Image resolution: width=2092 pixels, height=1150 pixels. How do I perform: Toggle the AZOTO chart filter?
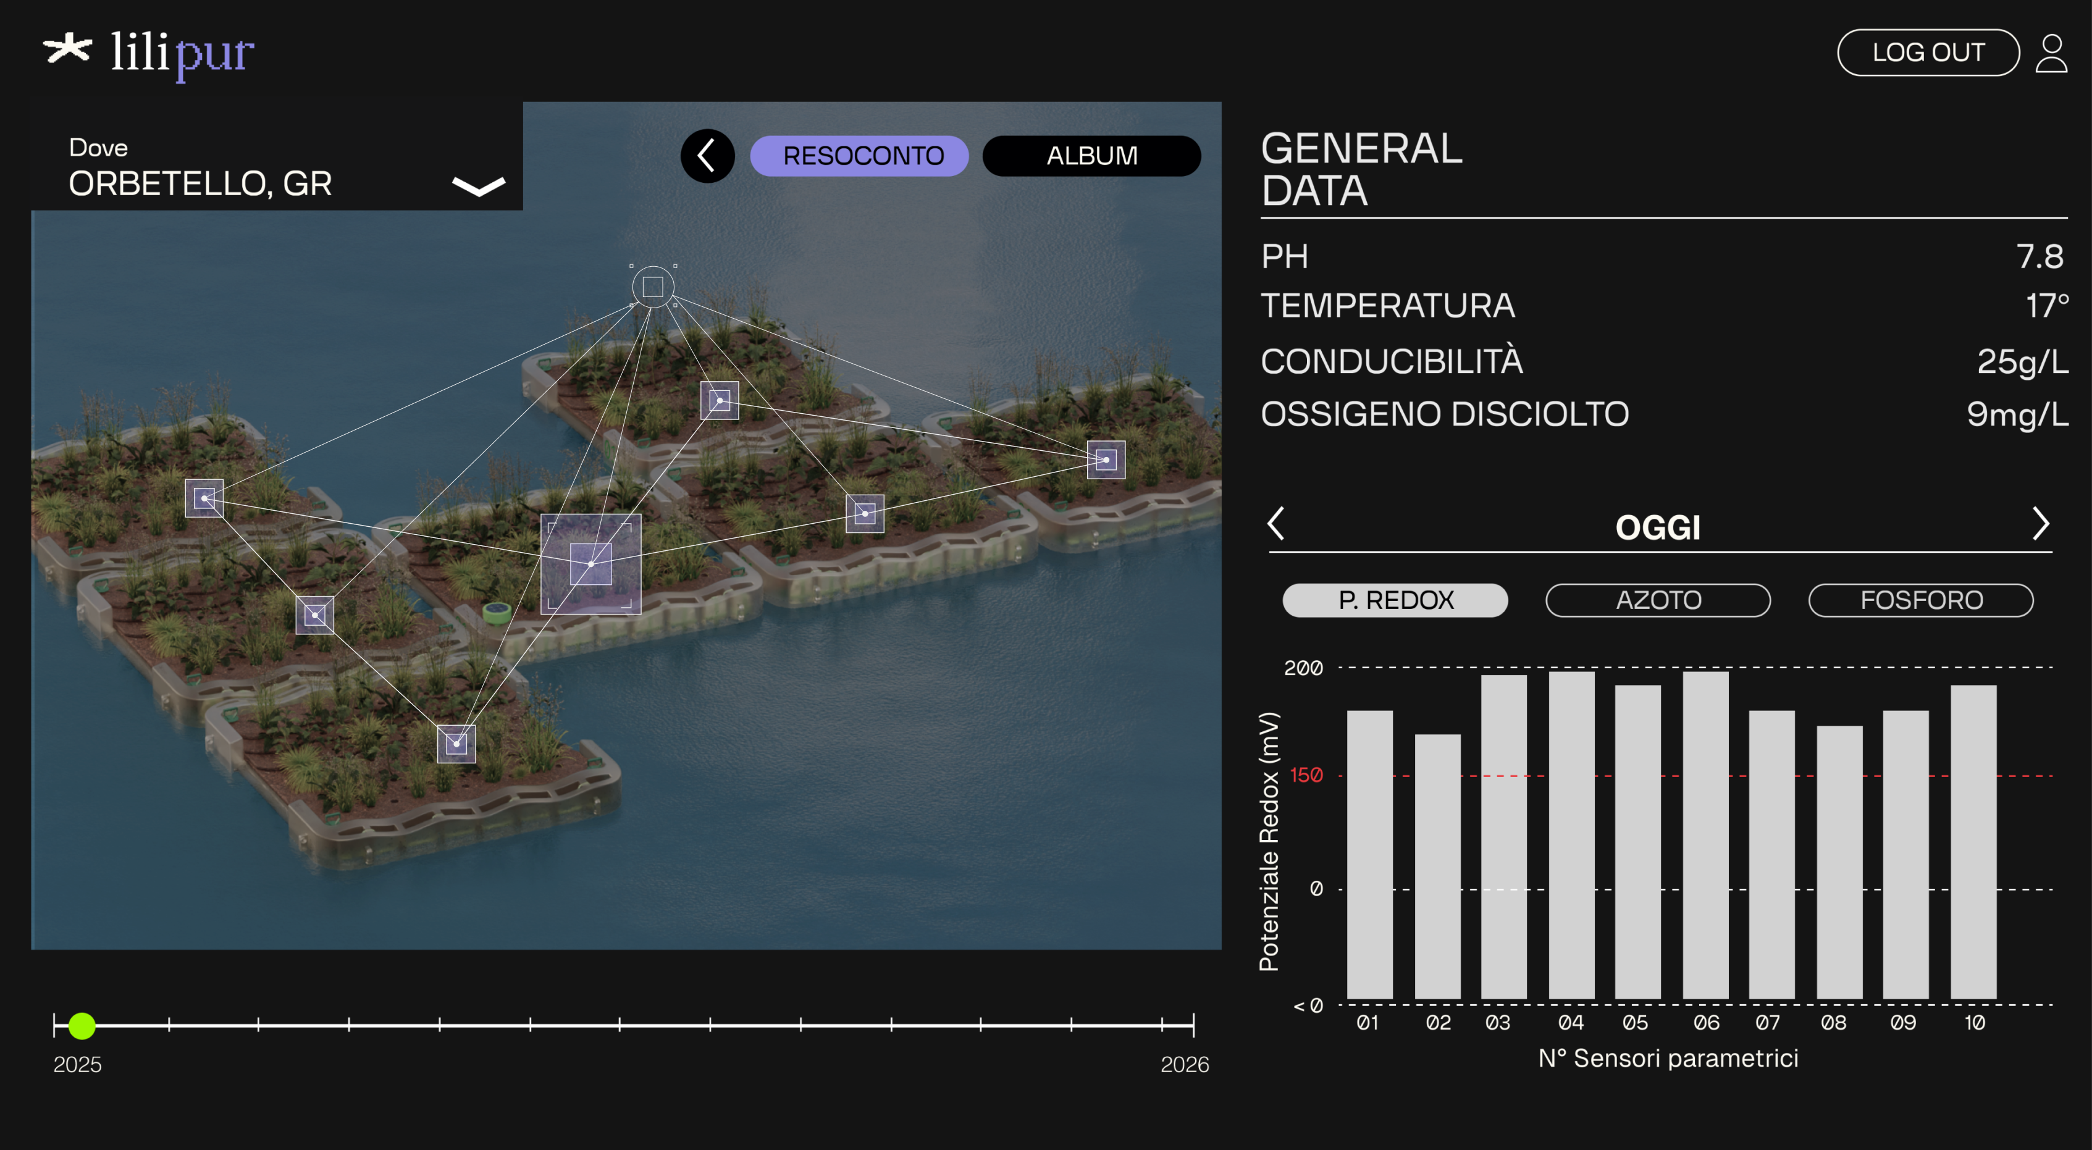tap(1658, 600)
